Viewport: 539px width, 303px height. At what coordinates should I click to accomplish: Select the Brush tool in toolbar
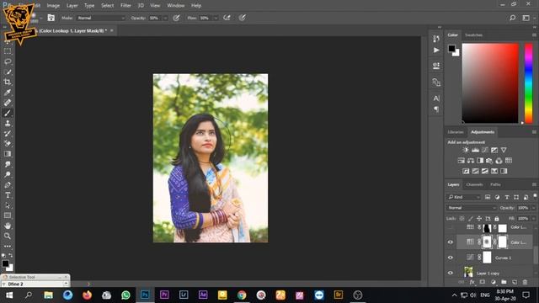(x=8, y=113)
